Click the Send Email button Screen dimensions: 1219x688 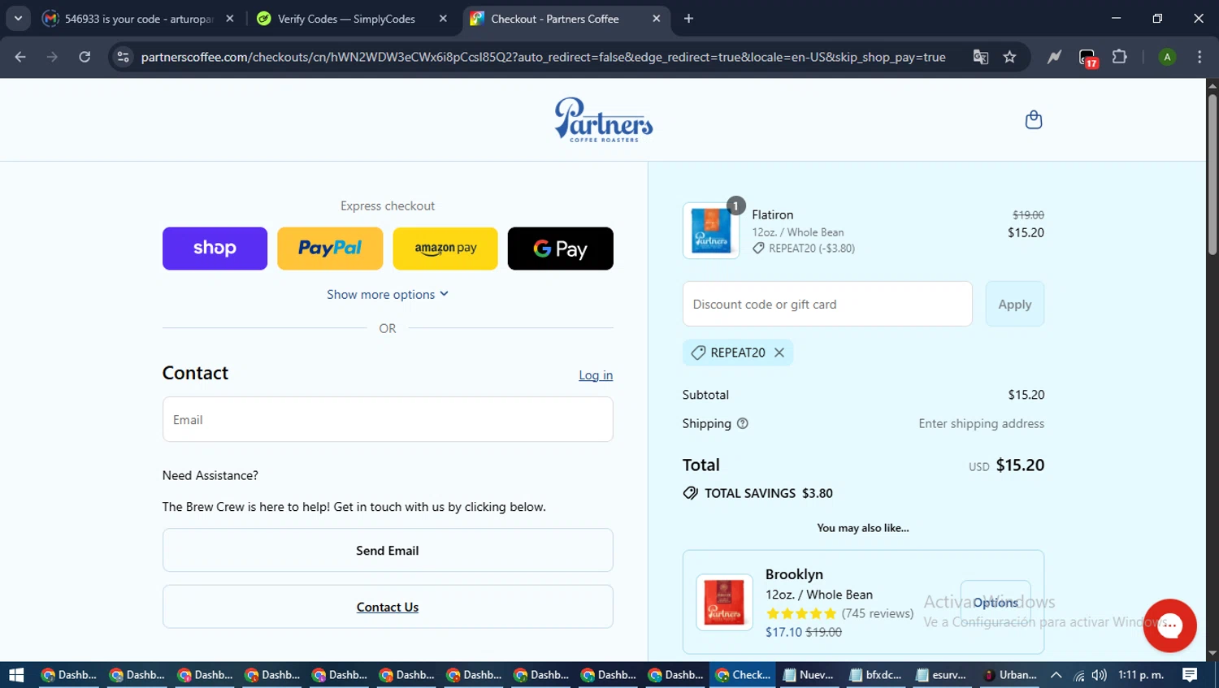click(x=388, y=551)
